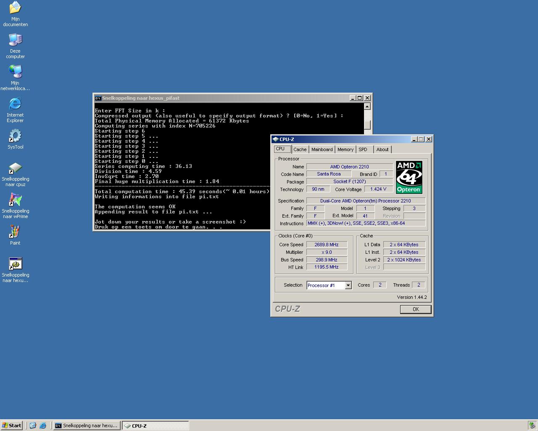
Task: Click HT Link value 1195.5 MHz
Action: tap(327, 267)
